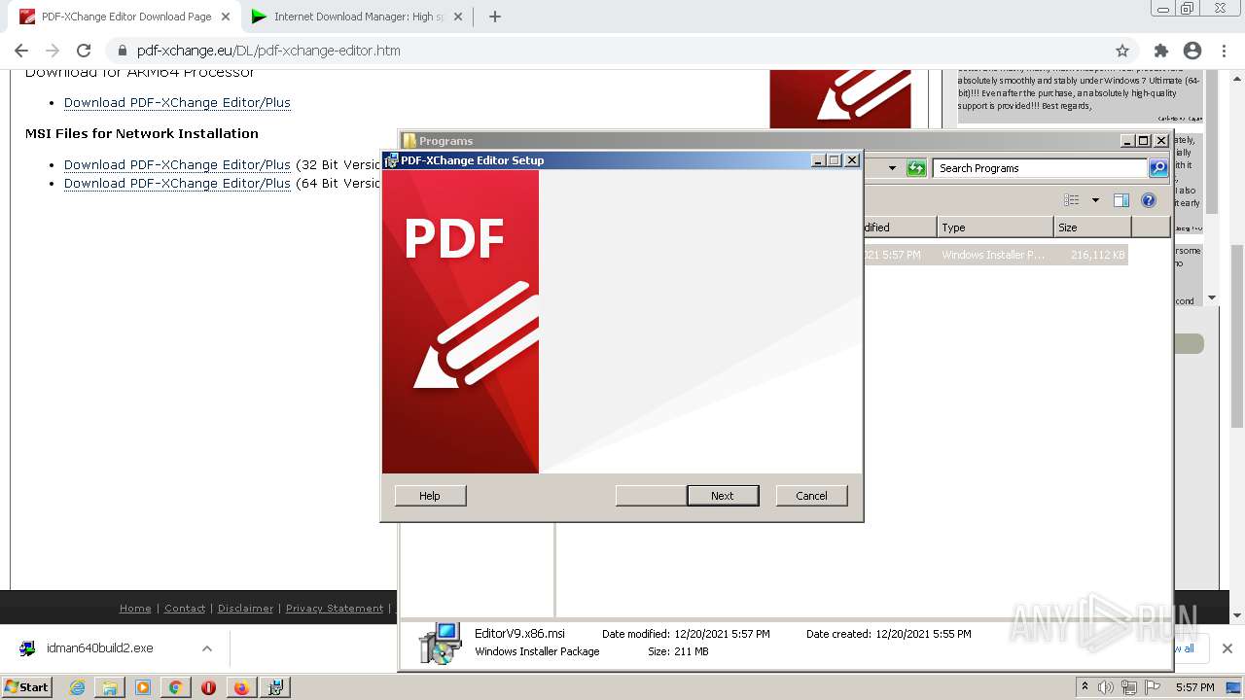
Task: Launch Internet Explorer from the taskbar
Action: pos(77,687)
